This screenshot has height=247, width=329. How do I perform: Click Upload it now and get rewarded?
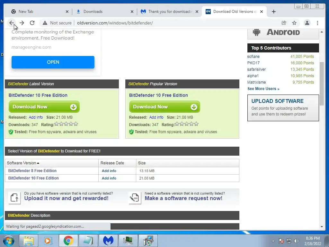pos(66,198)
